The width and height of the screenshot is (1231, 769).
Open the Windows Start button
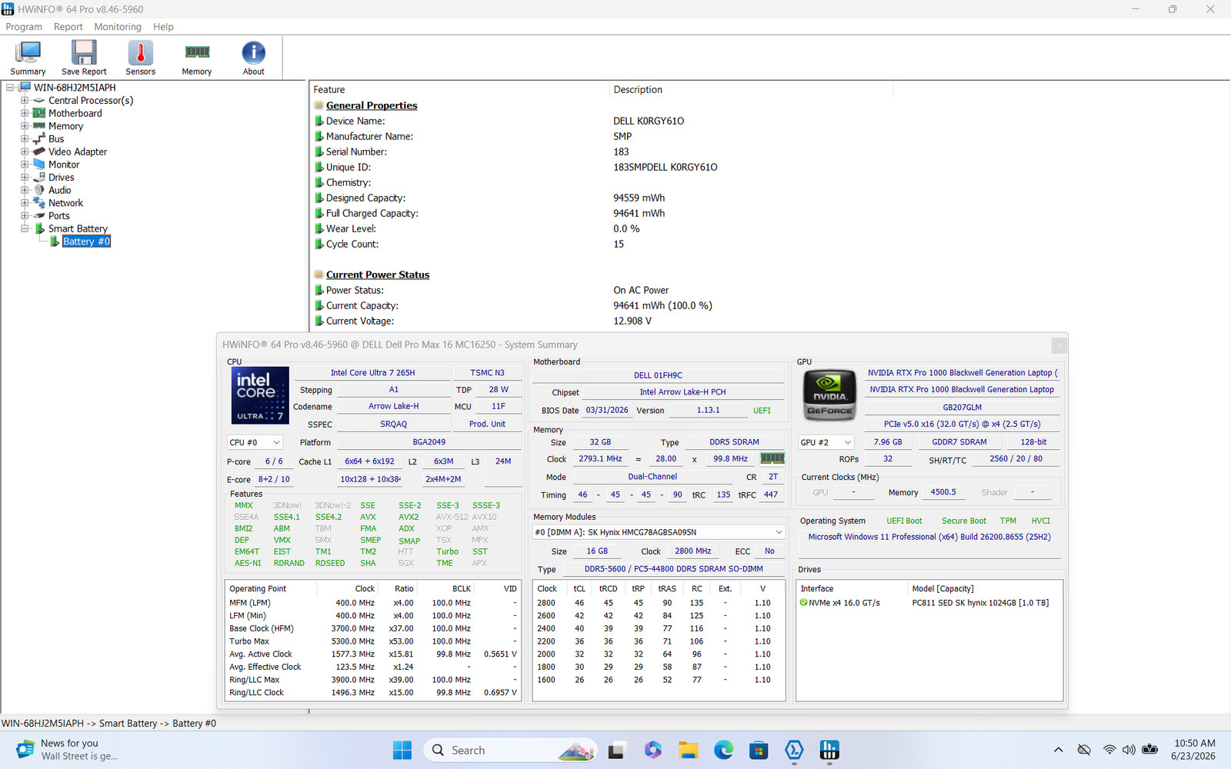pos(402,750)
